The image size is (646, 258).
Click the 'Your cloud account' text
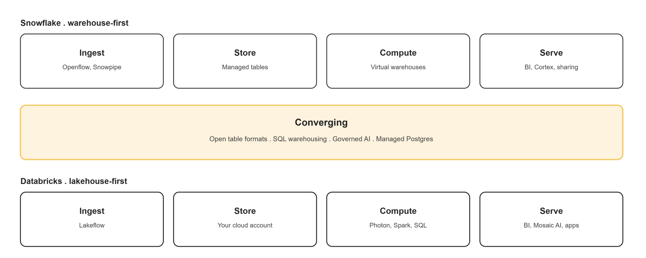245,225
